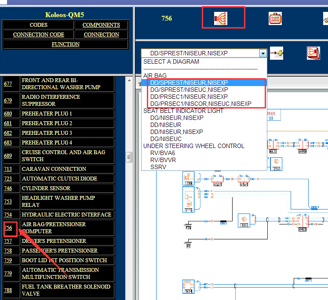The width and height of the screenshot is (328, 300).
Task: Open the wiring diagram icon
Action: pyautogui.click(x=220, y=18)
